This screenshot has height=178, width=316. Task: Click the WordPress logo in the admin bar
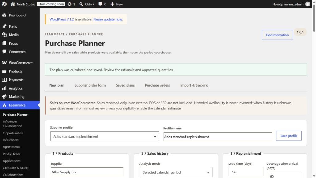(x=4, y=4)
